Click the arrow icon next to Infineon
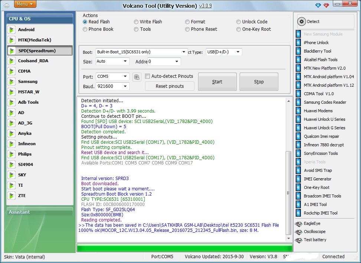This screenshot has height=263, width=361. point(11,144)
